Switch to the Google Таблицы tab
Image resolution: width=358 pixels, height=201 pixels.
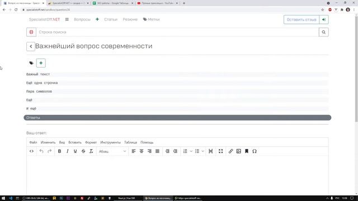[x=113, y=3]
